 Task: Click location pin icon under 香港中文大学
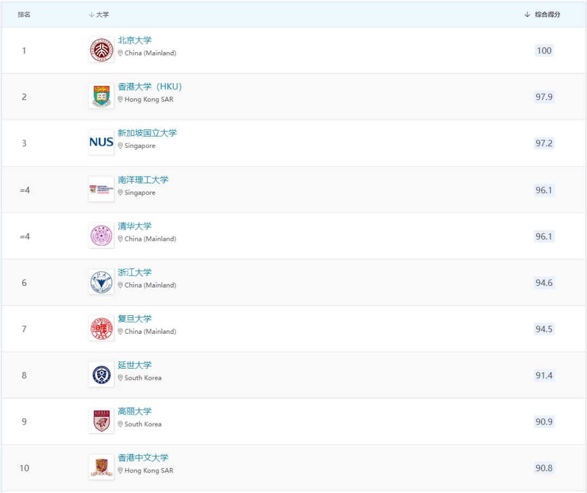pos(120,471)
